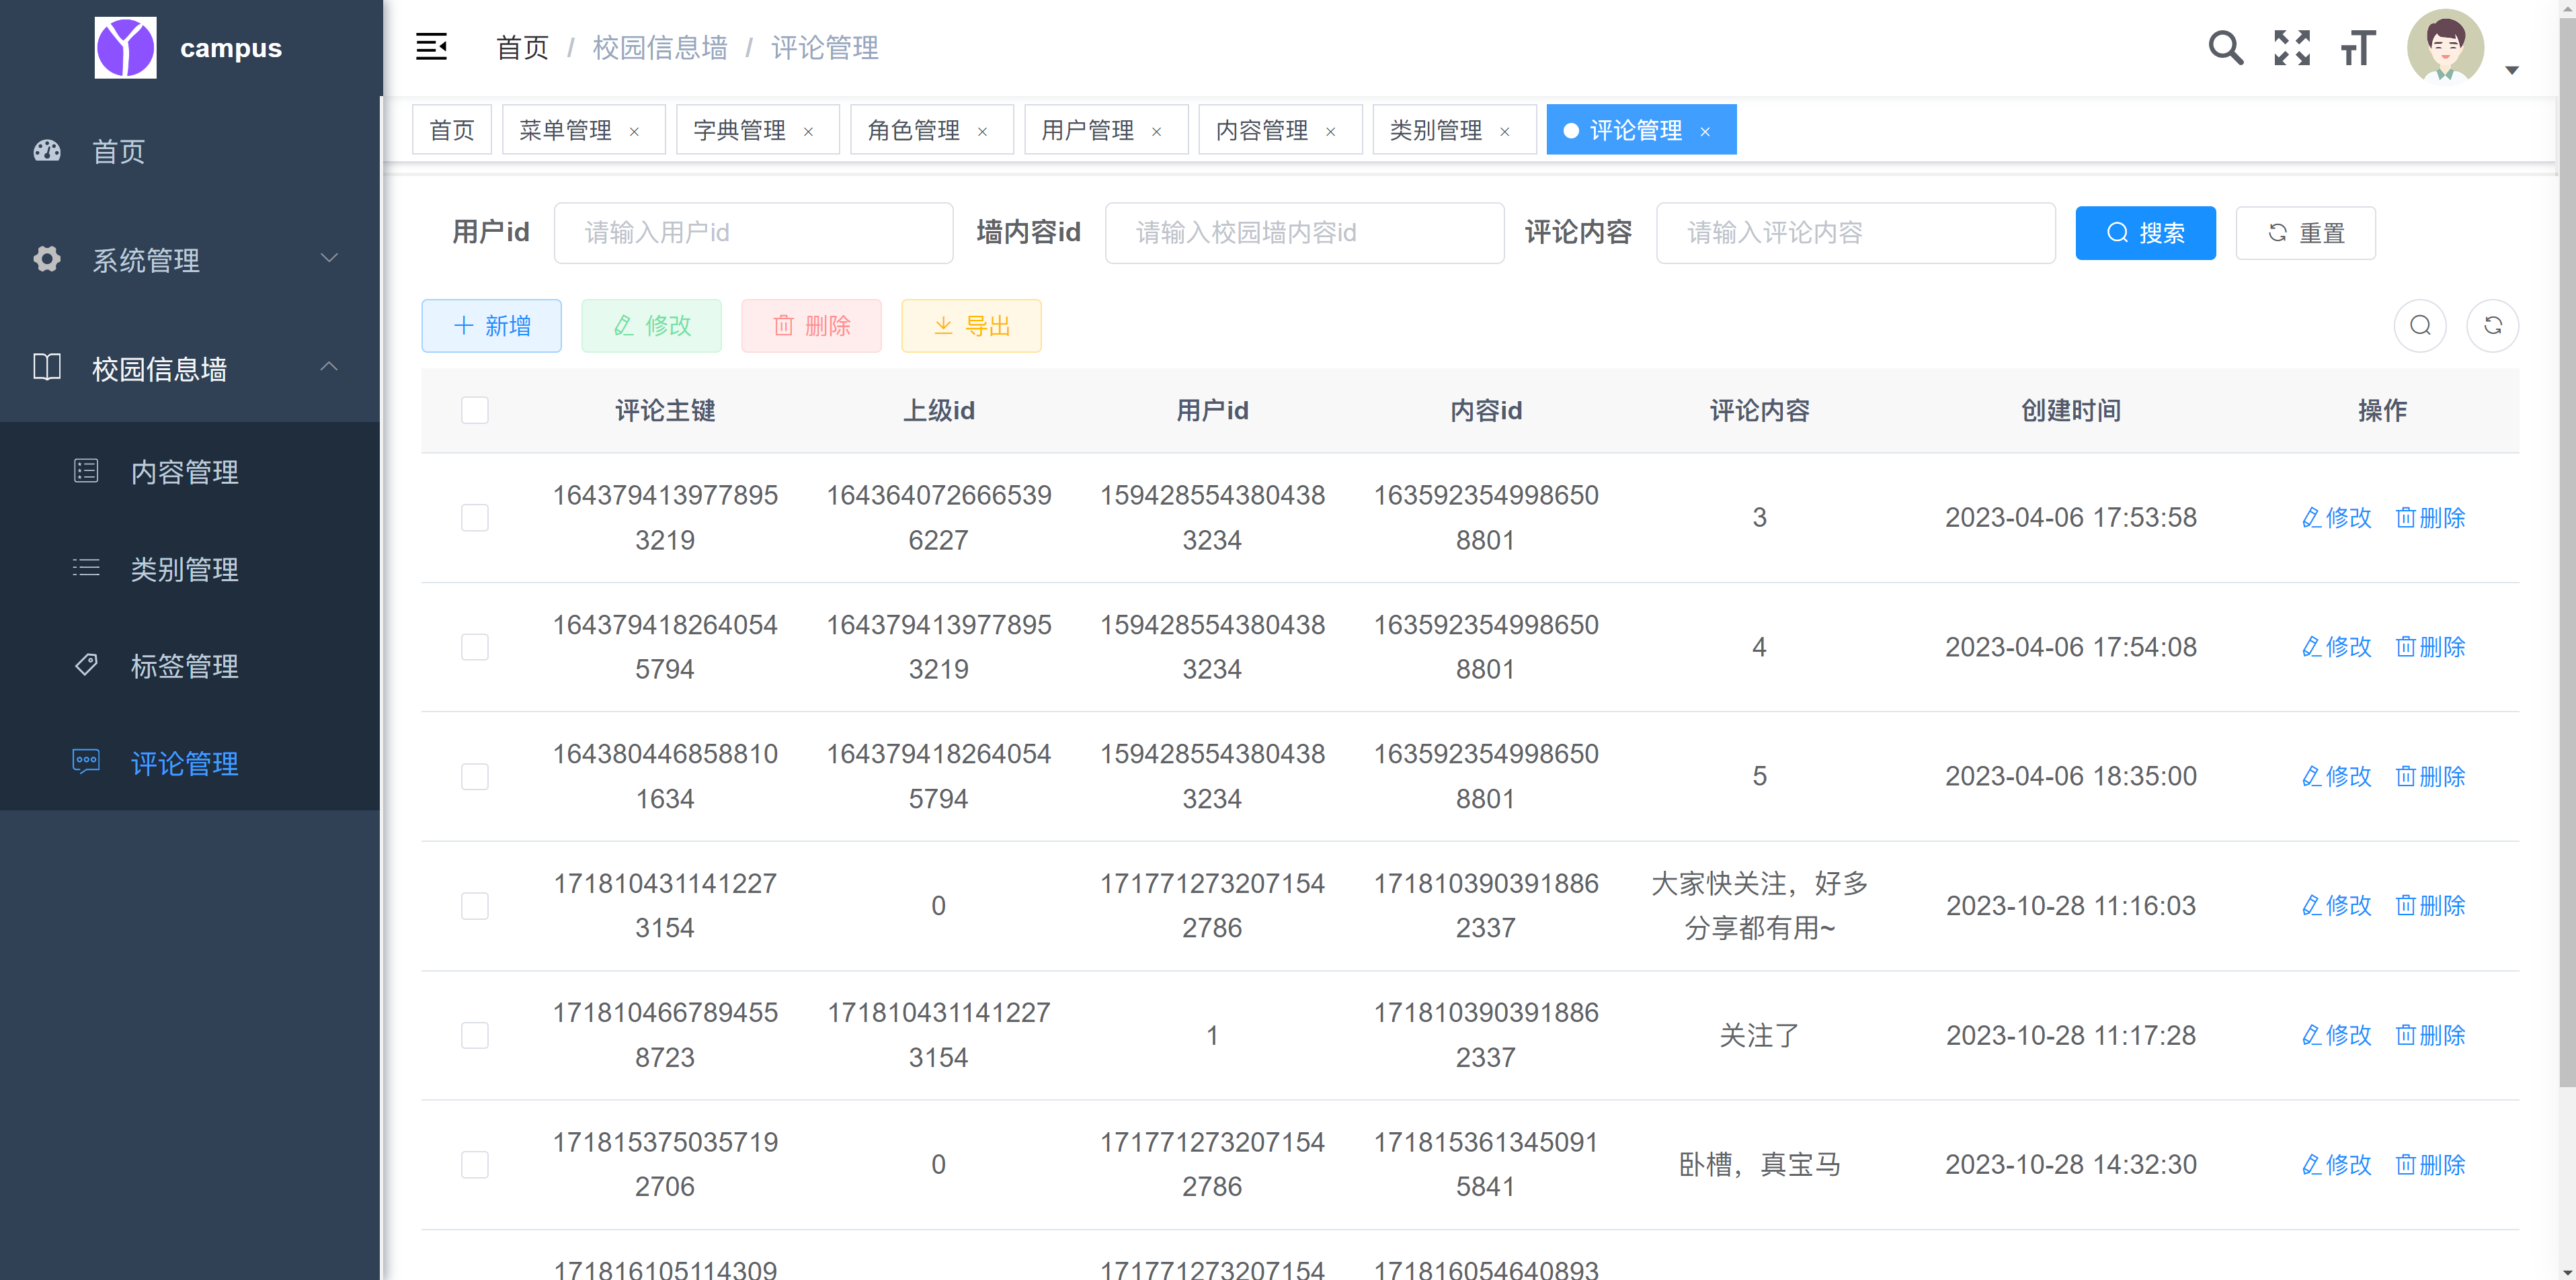Click the user avatar picture
Screen dimensions: 2576x1280
tap(2445, 46)
